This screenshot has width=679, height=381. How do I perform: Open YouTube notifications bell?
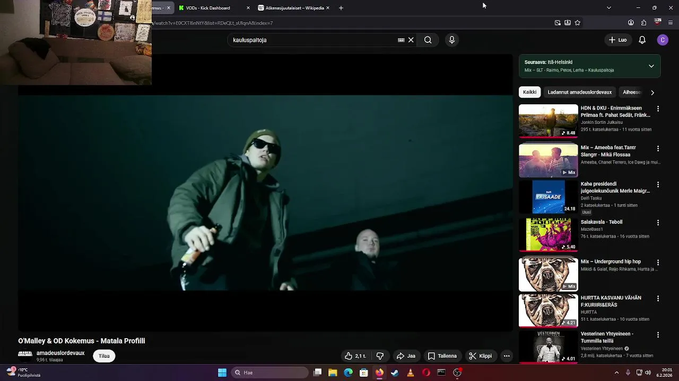tap(642, 40)
